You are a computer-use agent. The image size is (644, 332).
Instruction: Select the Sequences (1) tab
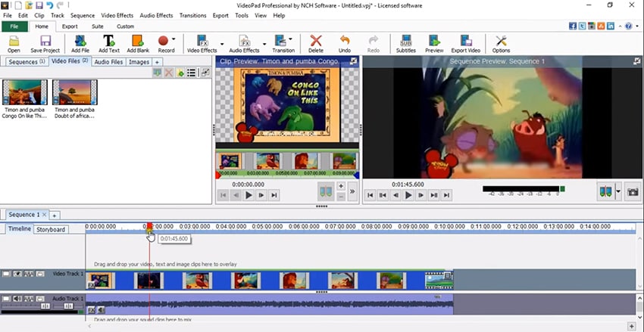click(x=27, y=62)
